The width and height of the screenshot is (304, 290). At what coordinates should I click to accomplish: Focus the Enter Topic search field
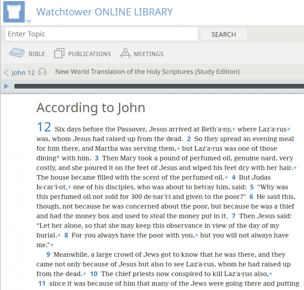pyautogui.click(x=102, y=34)
